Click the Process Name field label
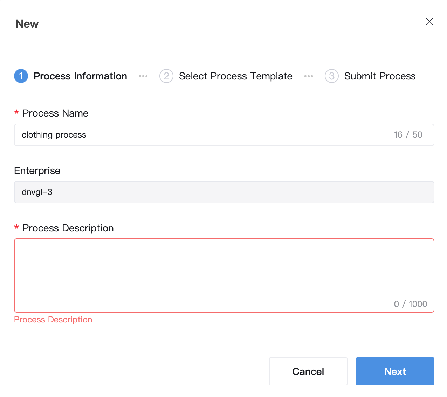This screenshot has width=447, height=397. tap(55, 113)
